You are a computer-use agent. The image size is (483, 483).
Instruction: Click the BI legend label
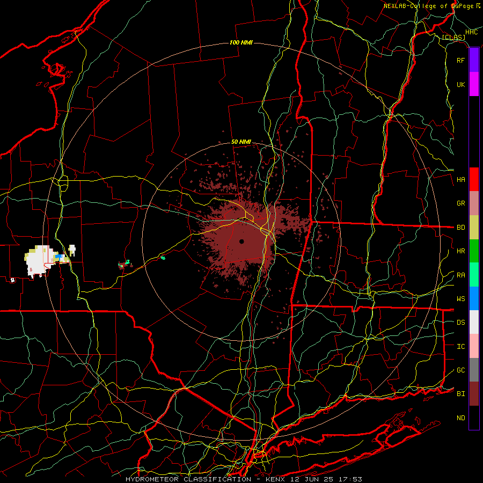click(x=460, y=394)
